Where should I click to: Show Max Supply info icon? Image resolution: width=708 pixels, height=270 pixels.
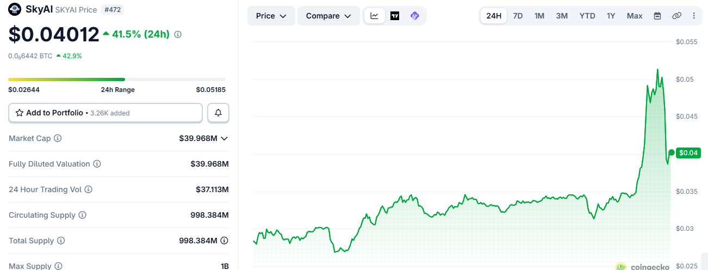point(58,266)
